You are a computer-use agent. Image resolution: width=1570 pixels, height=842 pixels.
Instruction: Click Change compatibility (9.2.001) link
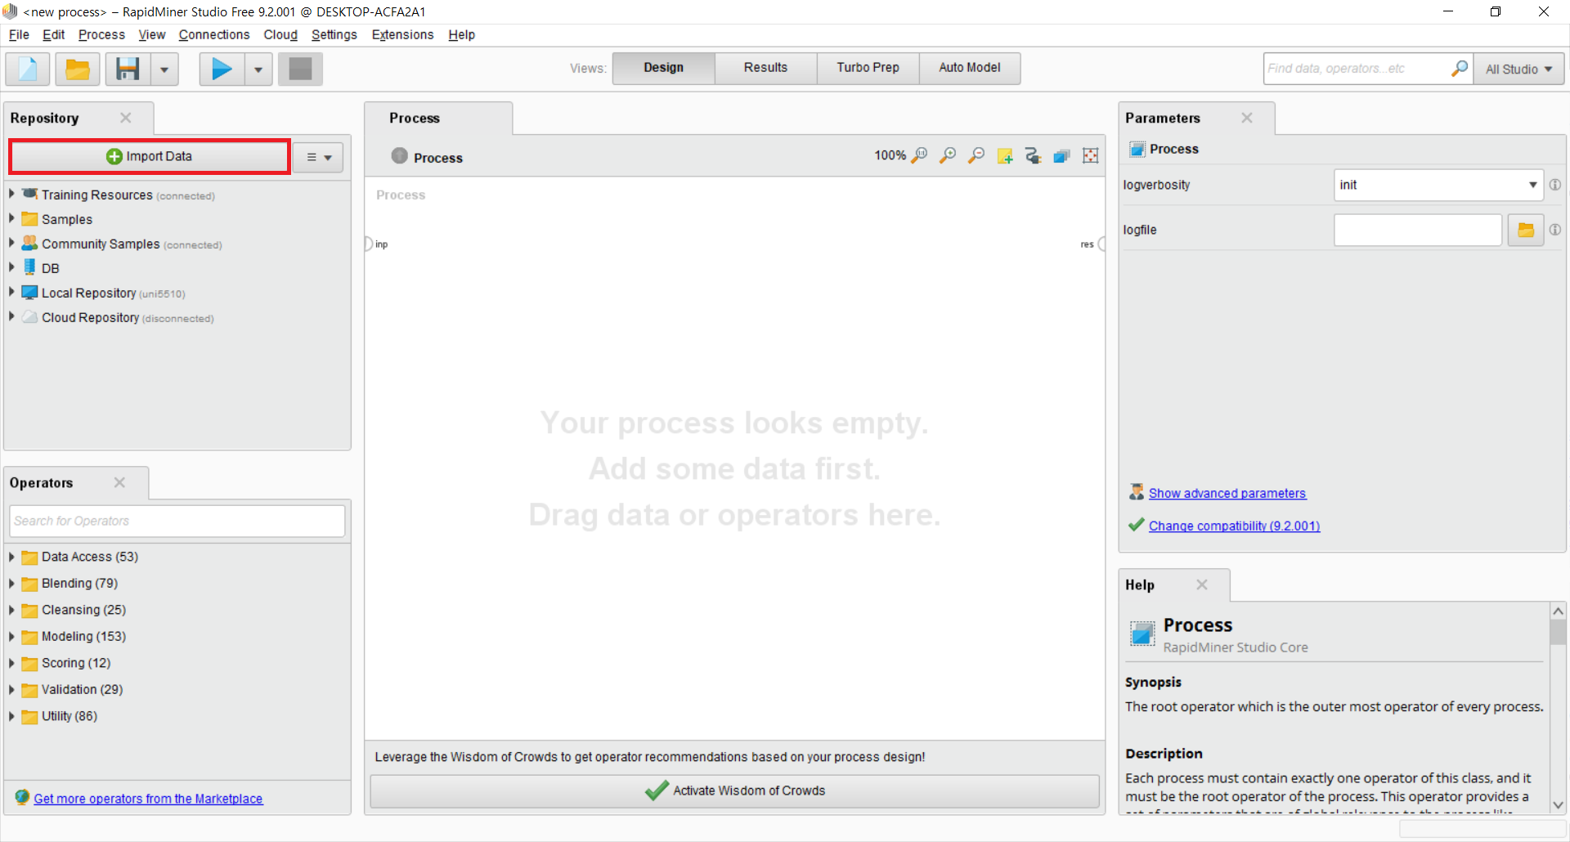pyautogui.click(x=1234, y=526)
